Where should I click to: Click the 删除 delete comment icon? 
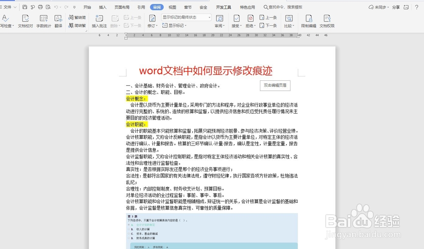115,22
